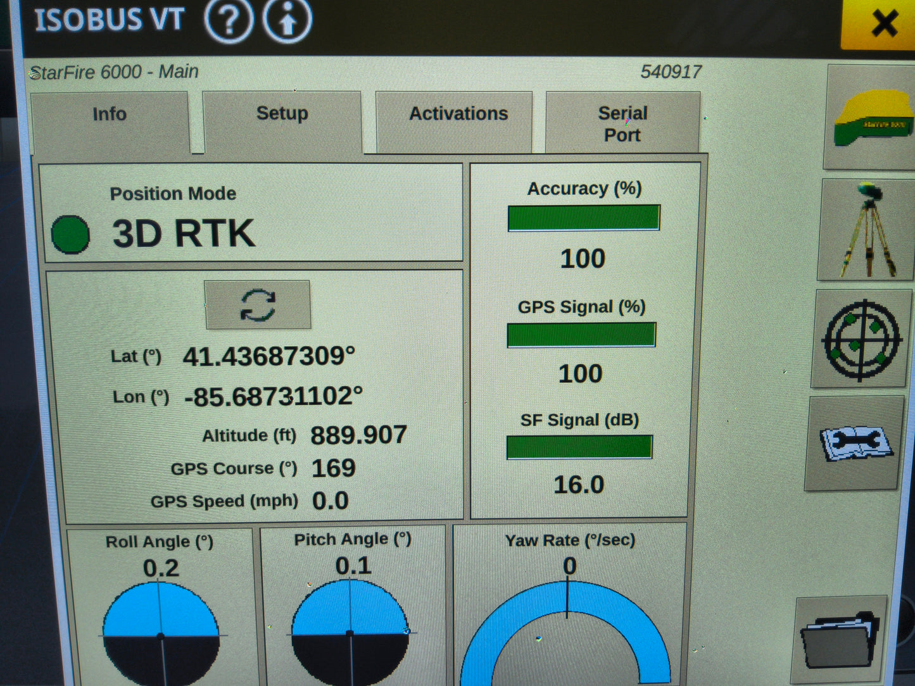Open the diagnostics wrench manual icon
This screenshot has height=686, width=915.
pos(855,443)
